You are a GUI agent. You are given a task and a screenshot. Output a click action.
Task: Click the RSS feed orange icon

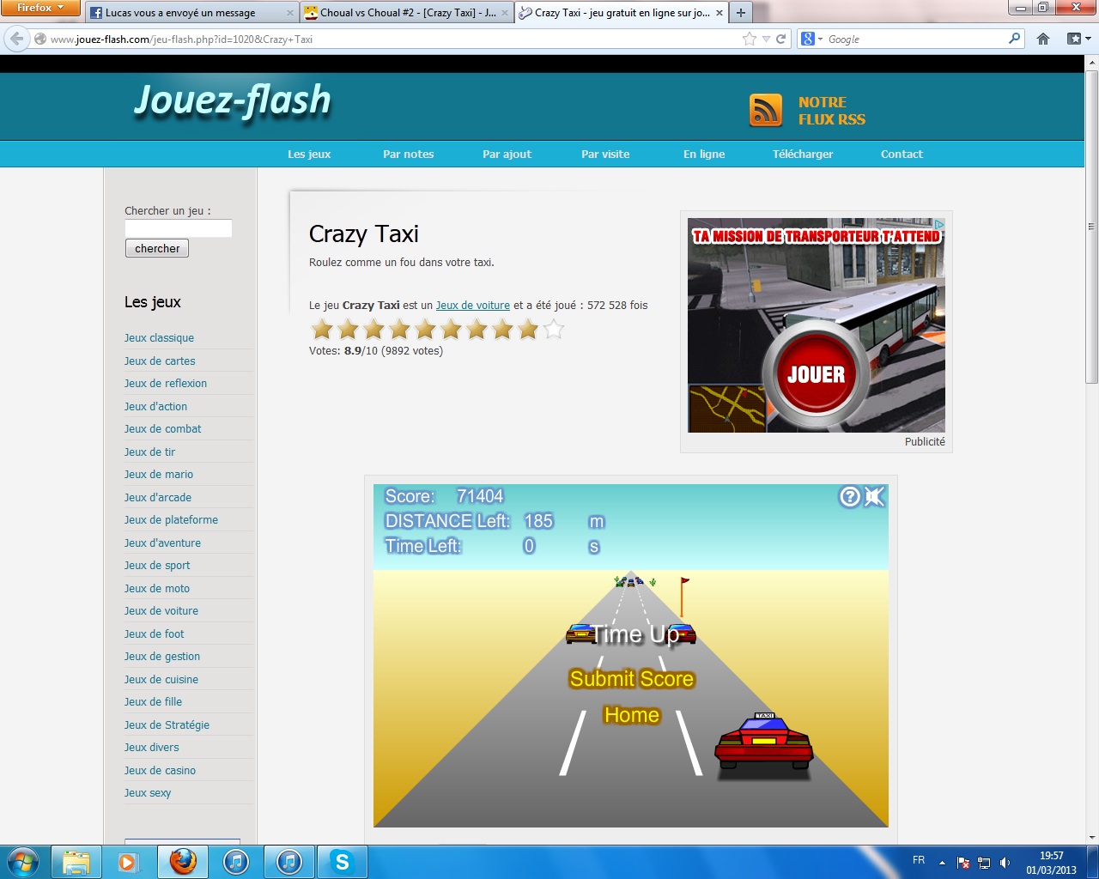point(765,110)
